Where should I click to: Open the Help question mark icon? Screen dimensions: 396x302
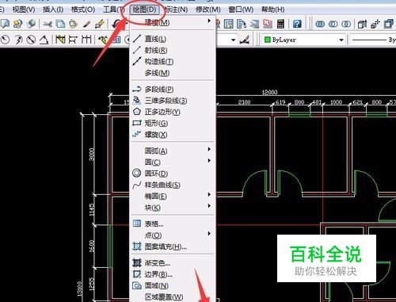pos(297,24)
